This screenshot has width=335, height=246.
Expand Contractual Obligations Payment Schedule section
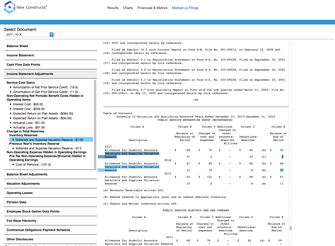[x=51, y=230]
